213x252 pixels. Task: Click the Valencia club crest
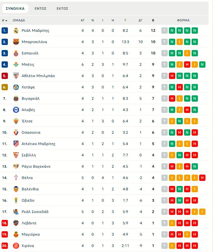[x=16, y=189]
